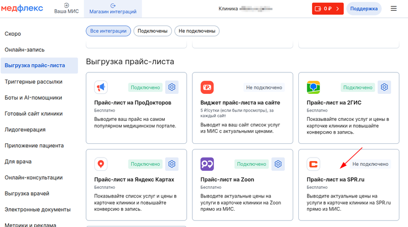Click the wallet icon in the balance button
The image size is (408, 227).
pyautogui.click(x=318, y=9)
